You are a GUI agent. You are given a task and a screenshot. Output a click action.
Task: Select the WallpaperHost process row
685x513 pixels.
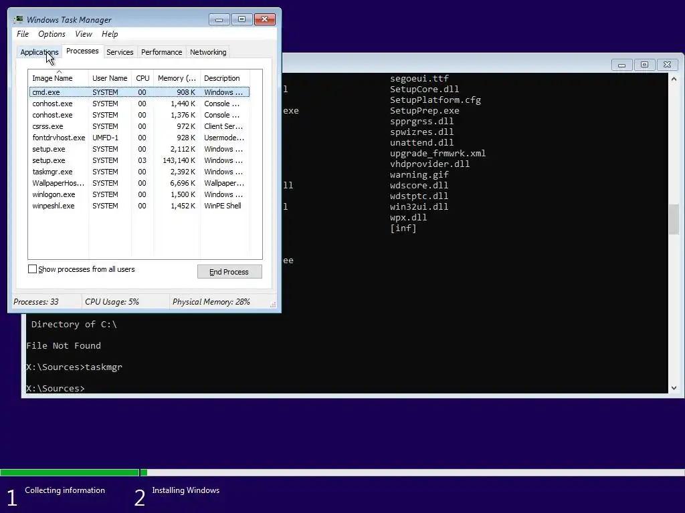point(139,183)
